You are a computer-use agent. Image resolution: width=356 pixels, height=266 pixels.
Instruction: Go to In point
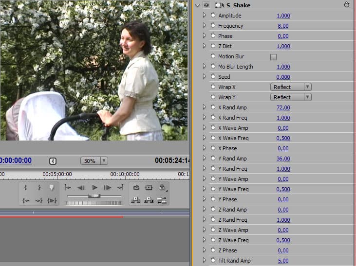click(26, 200)
